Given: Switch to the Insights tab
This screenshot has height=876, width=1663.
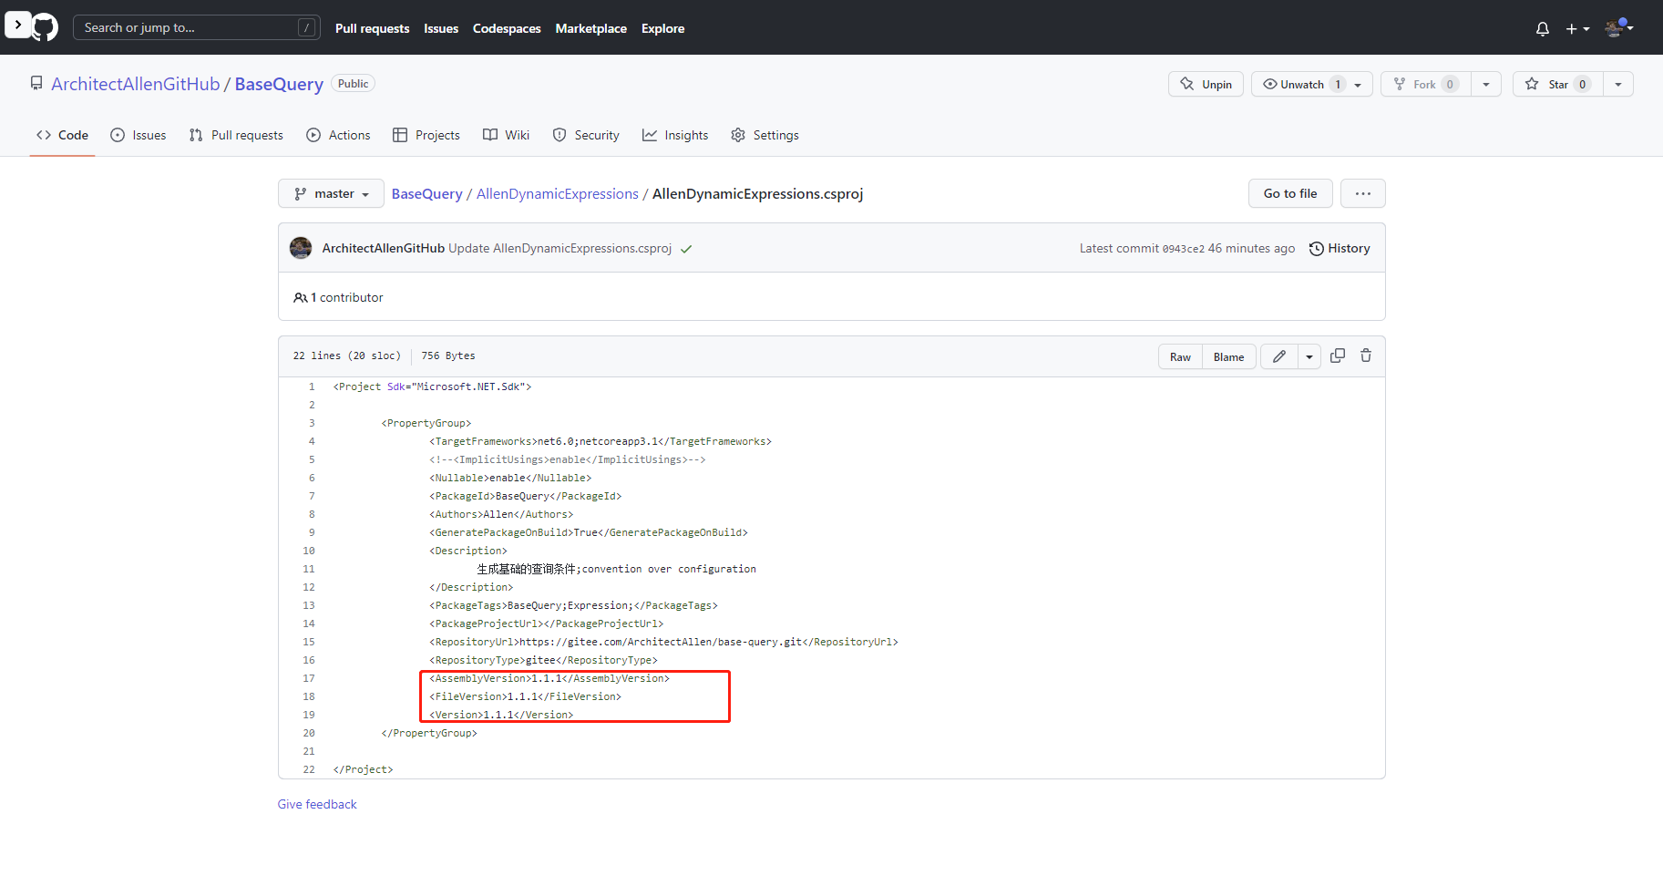Looking at the screenshot, I should click(675, 135).
